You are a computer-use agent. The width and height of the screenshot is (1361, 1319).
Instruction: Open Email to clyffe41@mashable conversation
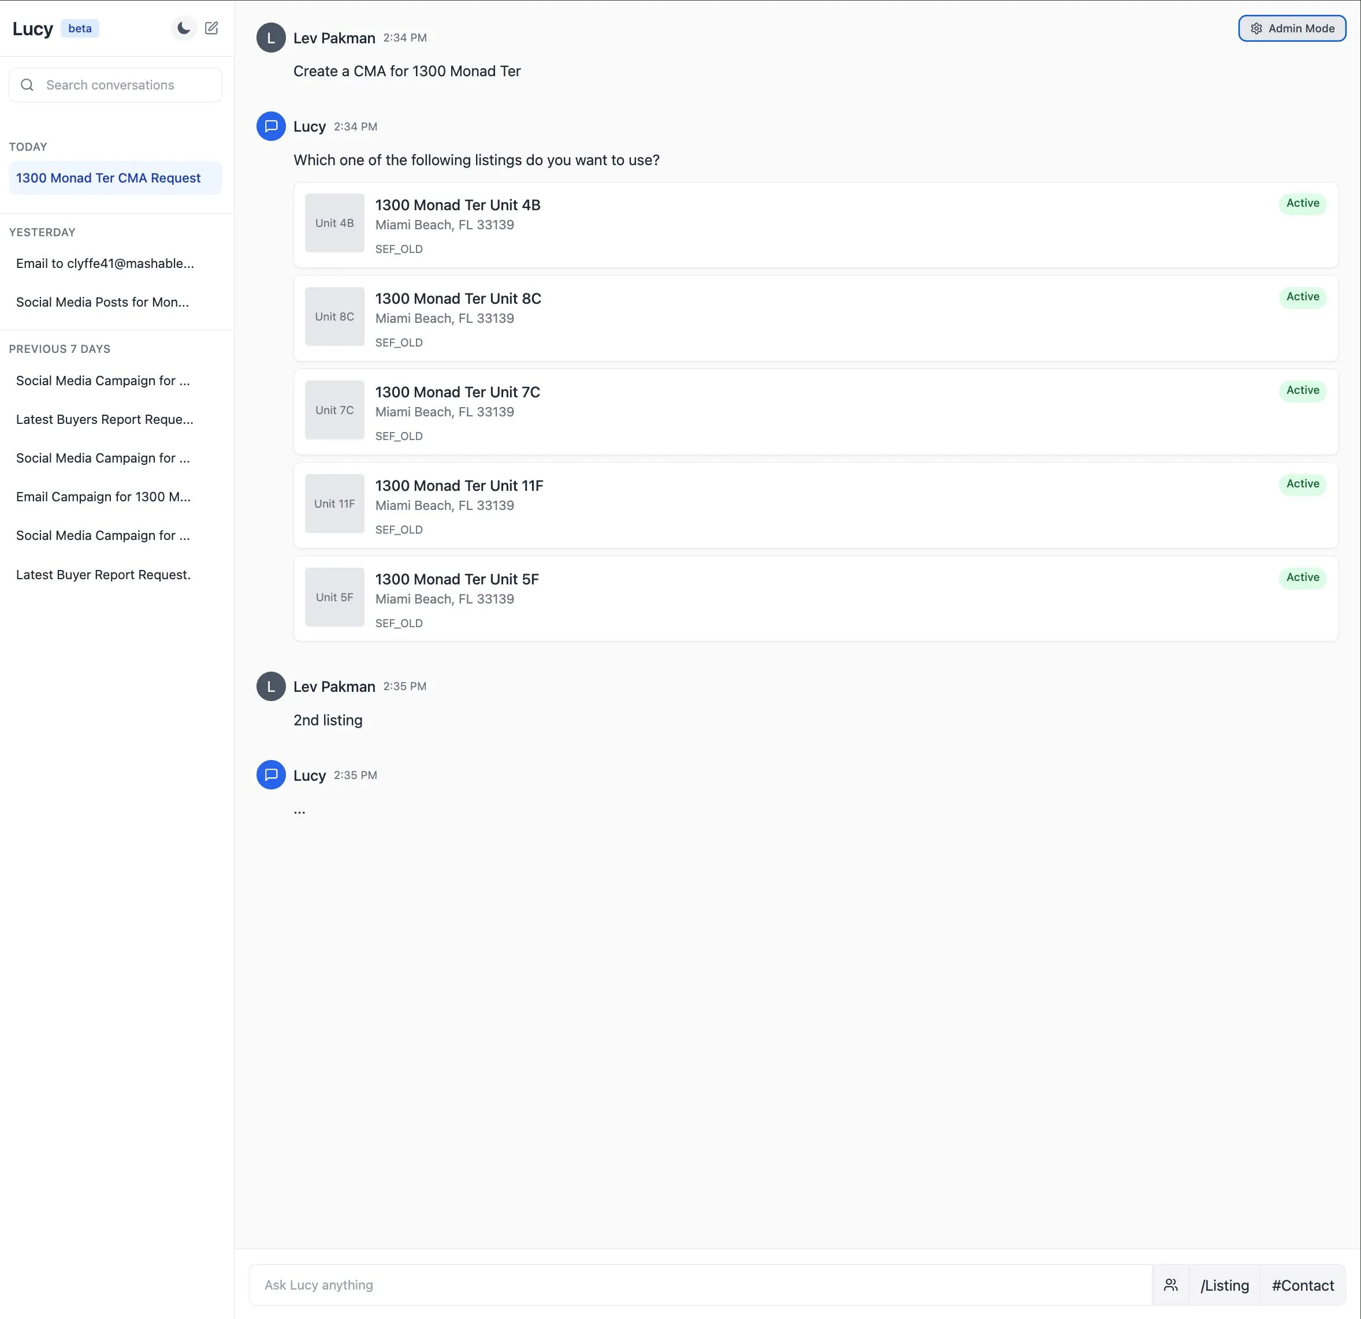(x=105, y=263)
